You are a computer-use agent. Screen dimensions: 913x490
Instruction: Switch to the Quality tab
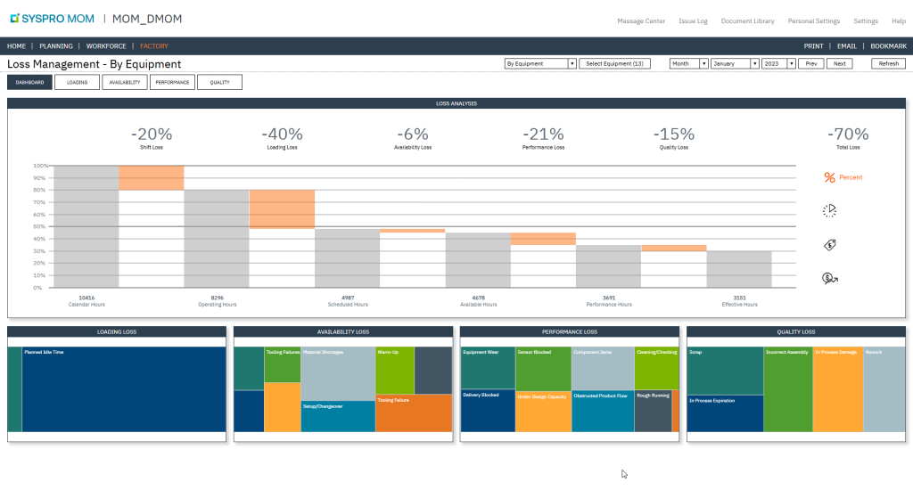(x=219, y=82)
